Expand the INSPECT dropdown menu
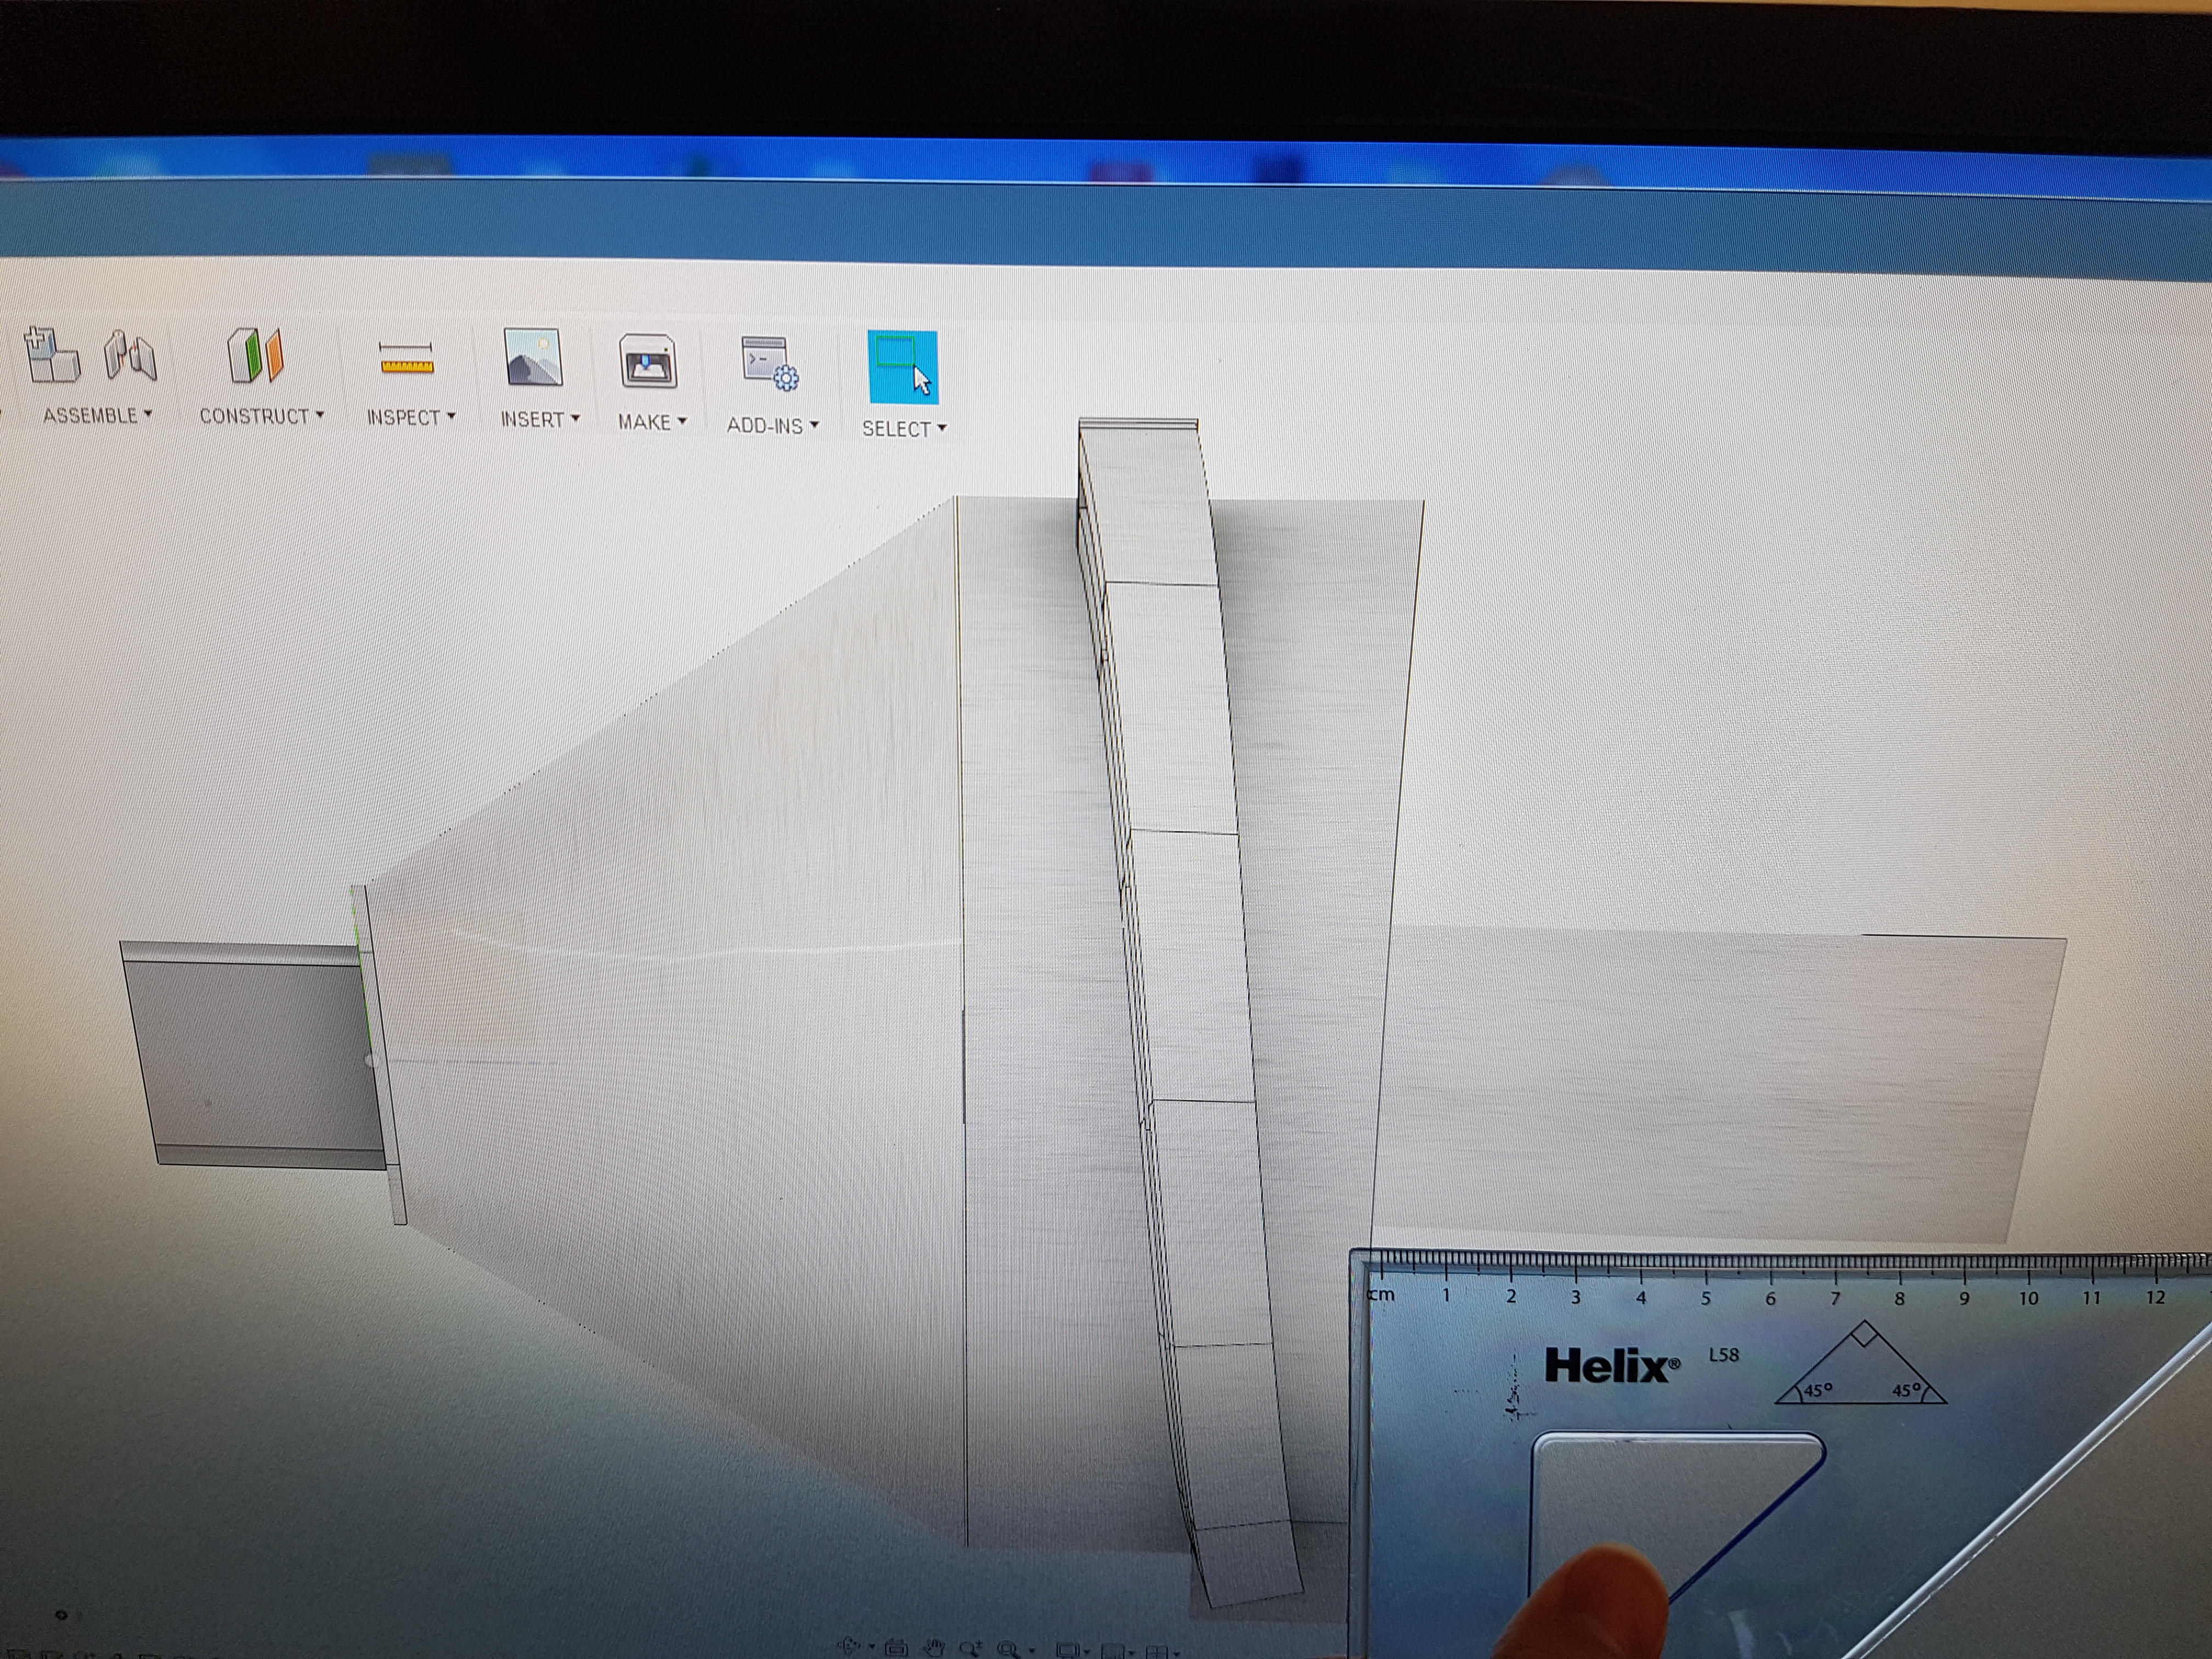The image size is (2212, 1659). click(x=411, y=418)
